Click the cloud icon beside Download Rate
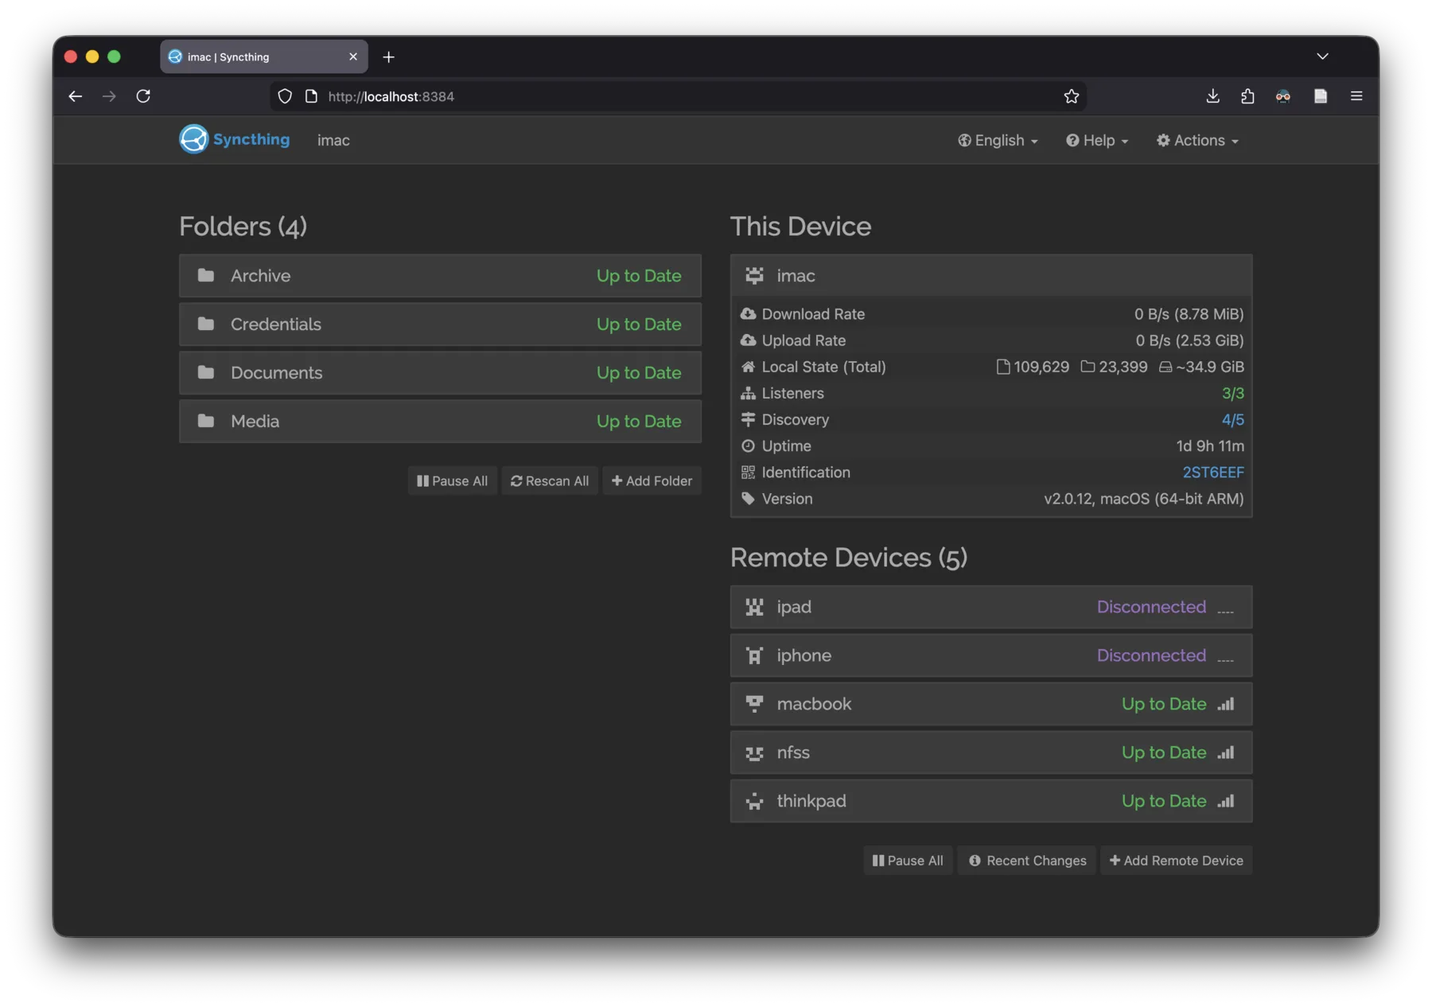1432x1007 pixels. (749, 313)
